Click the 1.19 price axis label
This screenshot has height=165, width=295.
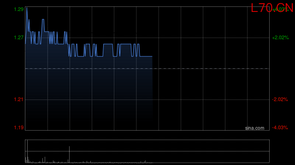pyautogui.click(x=19, y=127)
